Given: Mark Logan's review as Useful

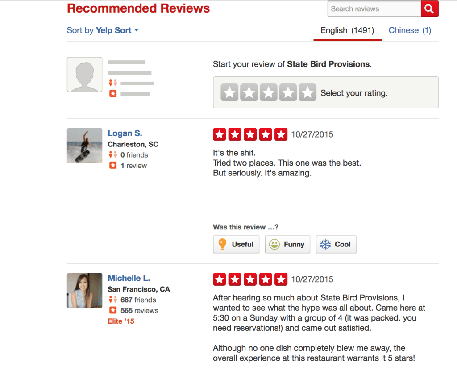Looking at the screenshot, I should tap(236, 245).
